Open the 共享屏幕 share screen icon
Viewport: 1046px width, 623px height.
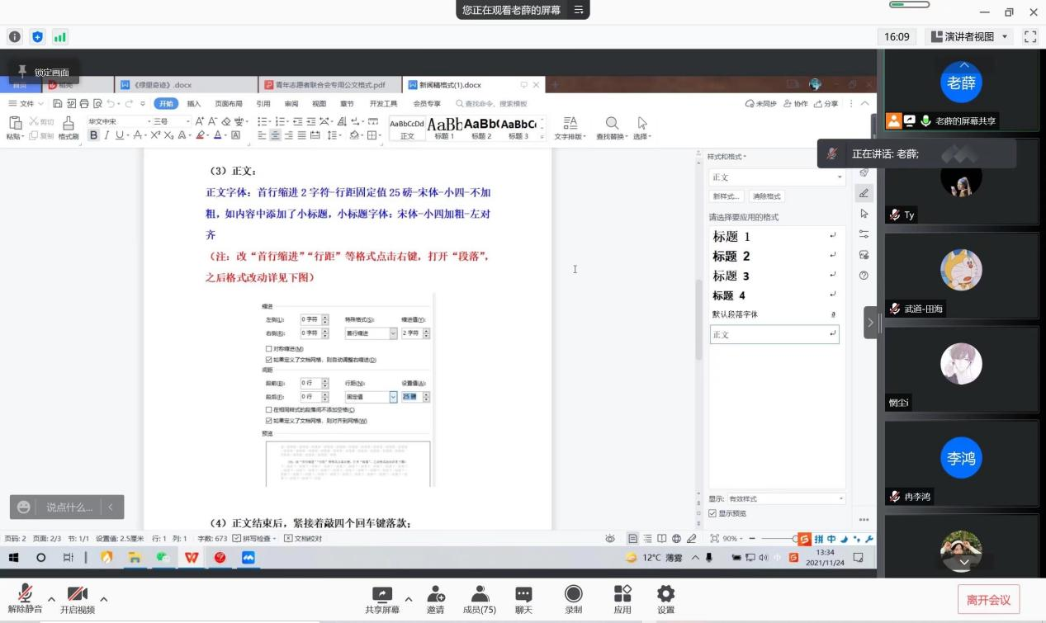381,594
